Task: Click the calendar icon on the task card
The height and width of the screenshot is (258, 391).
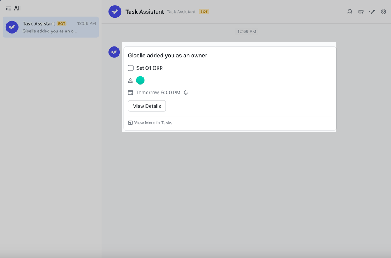Action: pos(130,92)
